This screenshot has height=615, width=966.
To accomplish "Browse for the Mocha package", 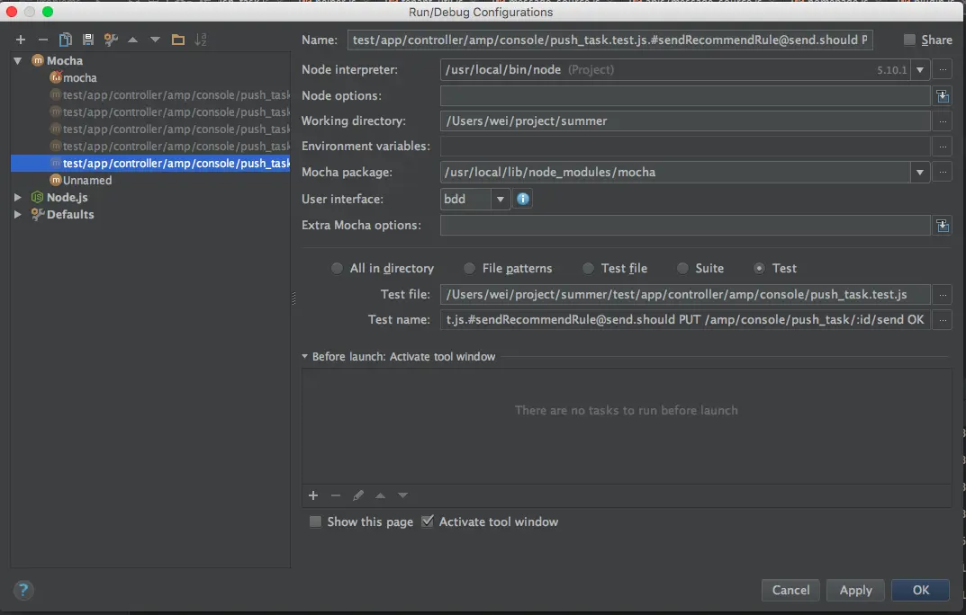I will pos(943,173).
